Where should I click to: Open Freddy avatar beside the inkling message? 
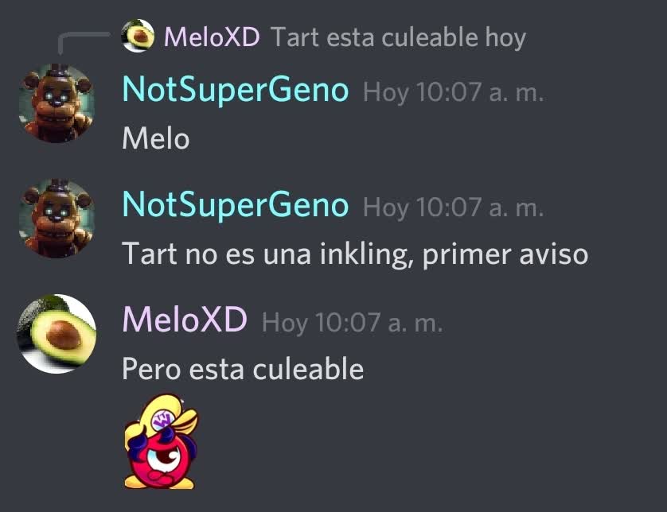[x=57, y=219]
